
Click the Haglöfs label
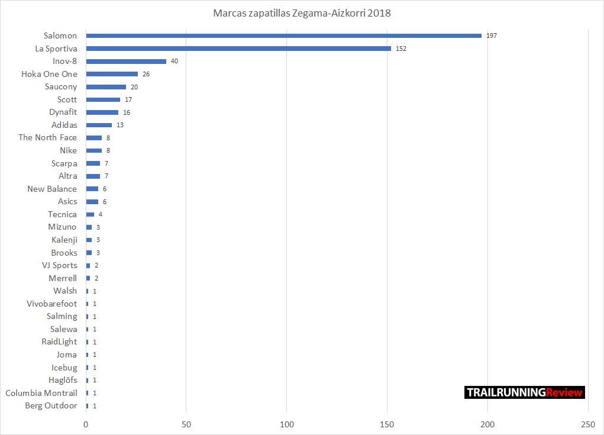tap(63, 381)
